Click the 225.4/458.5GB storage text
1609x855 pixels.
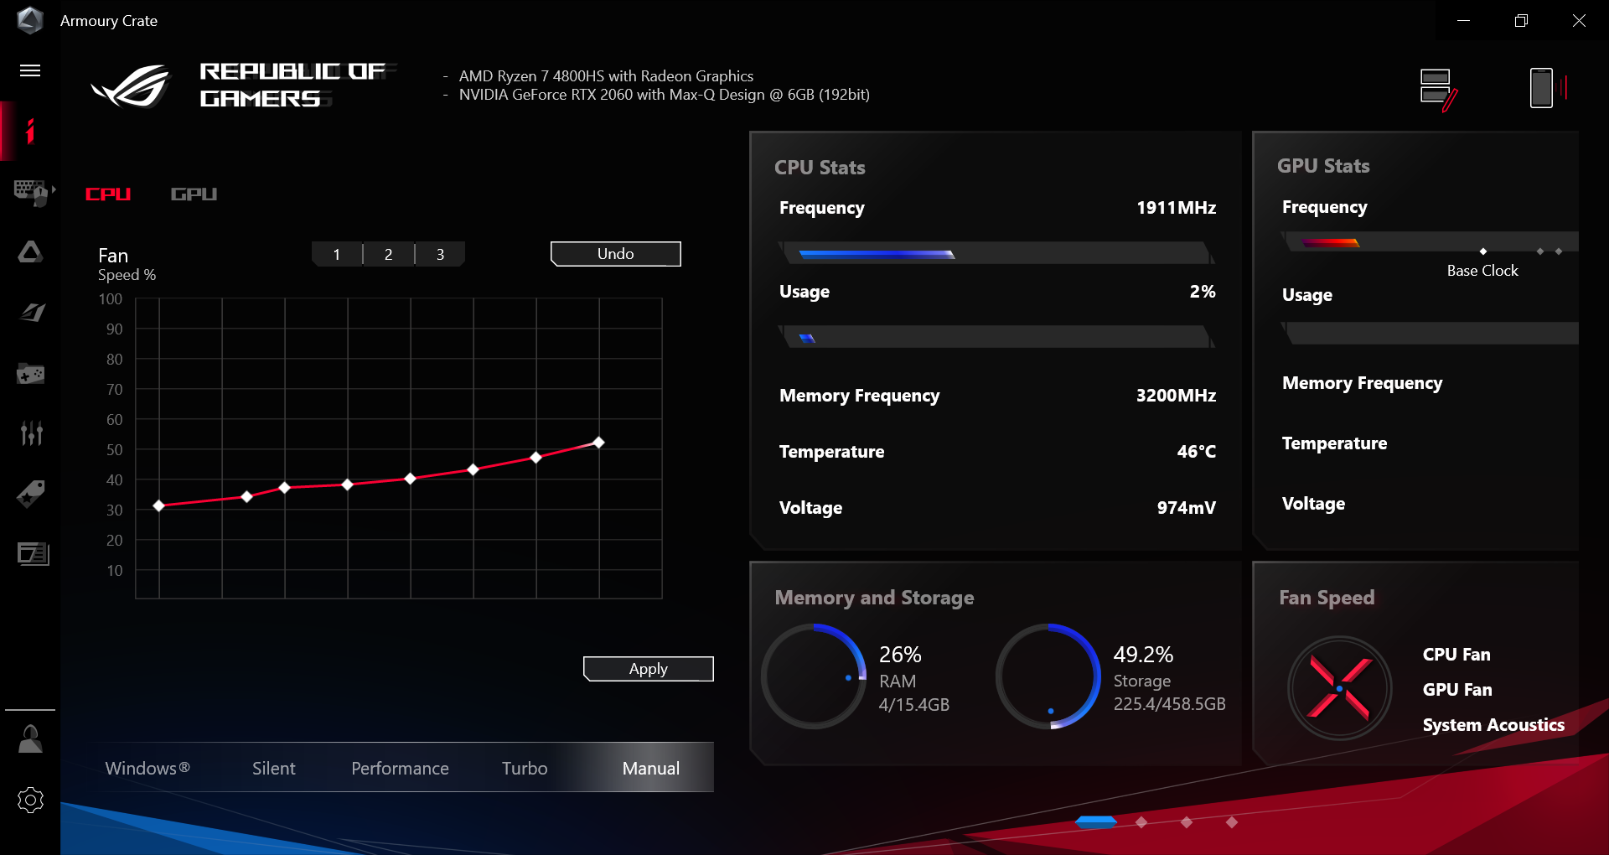(1170, 704)
